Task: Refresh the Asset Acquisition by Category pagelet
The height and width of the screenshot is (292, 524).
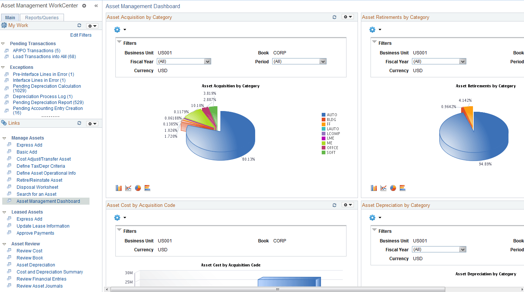Action: coord(334,17)
